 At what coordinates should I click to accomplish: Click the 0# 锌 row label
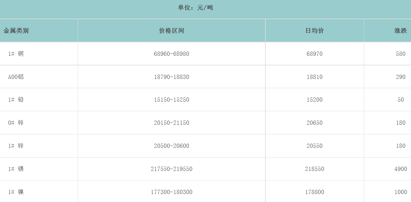16,123
